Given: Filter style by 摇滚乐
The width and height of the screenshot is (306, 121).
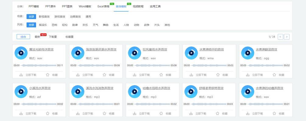Looking at the screenshot, I should 43,25.
